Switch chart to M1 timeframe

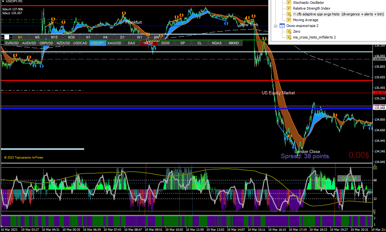pyautogui.click(x=20, y=37)
